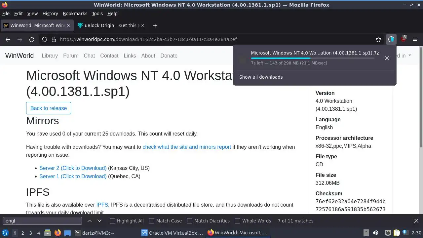Click the removable media eject tray icon
The width and height of the screenshot is (423, 238).
click(366, 233)
